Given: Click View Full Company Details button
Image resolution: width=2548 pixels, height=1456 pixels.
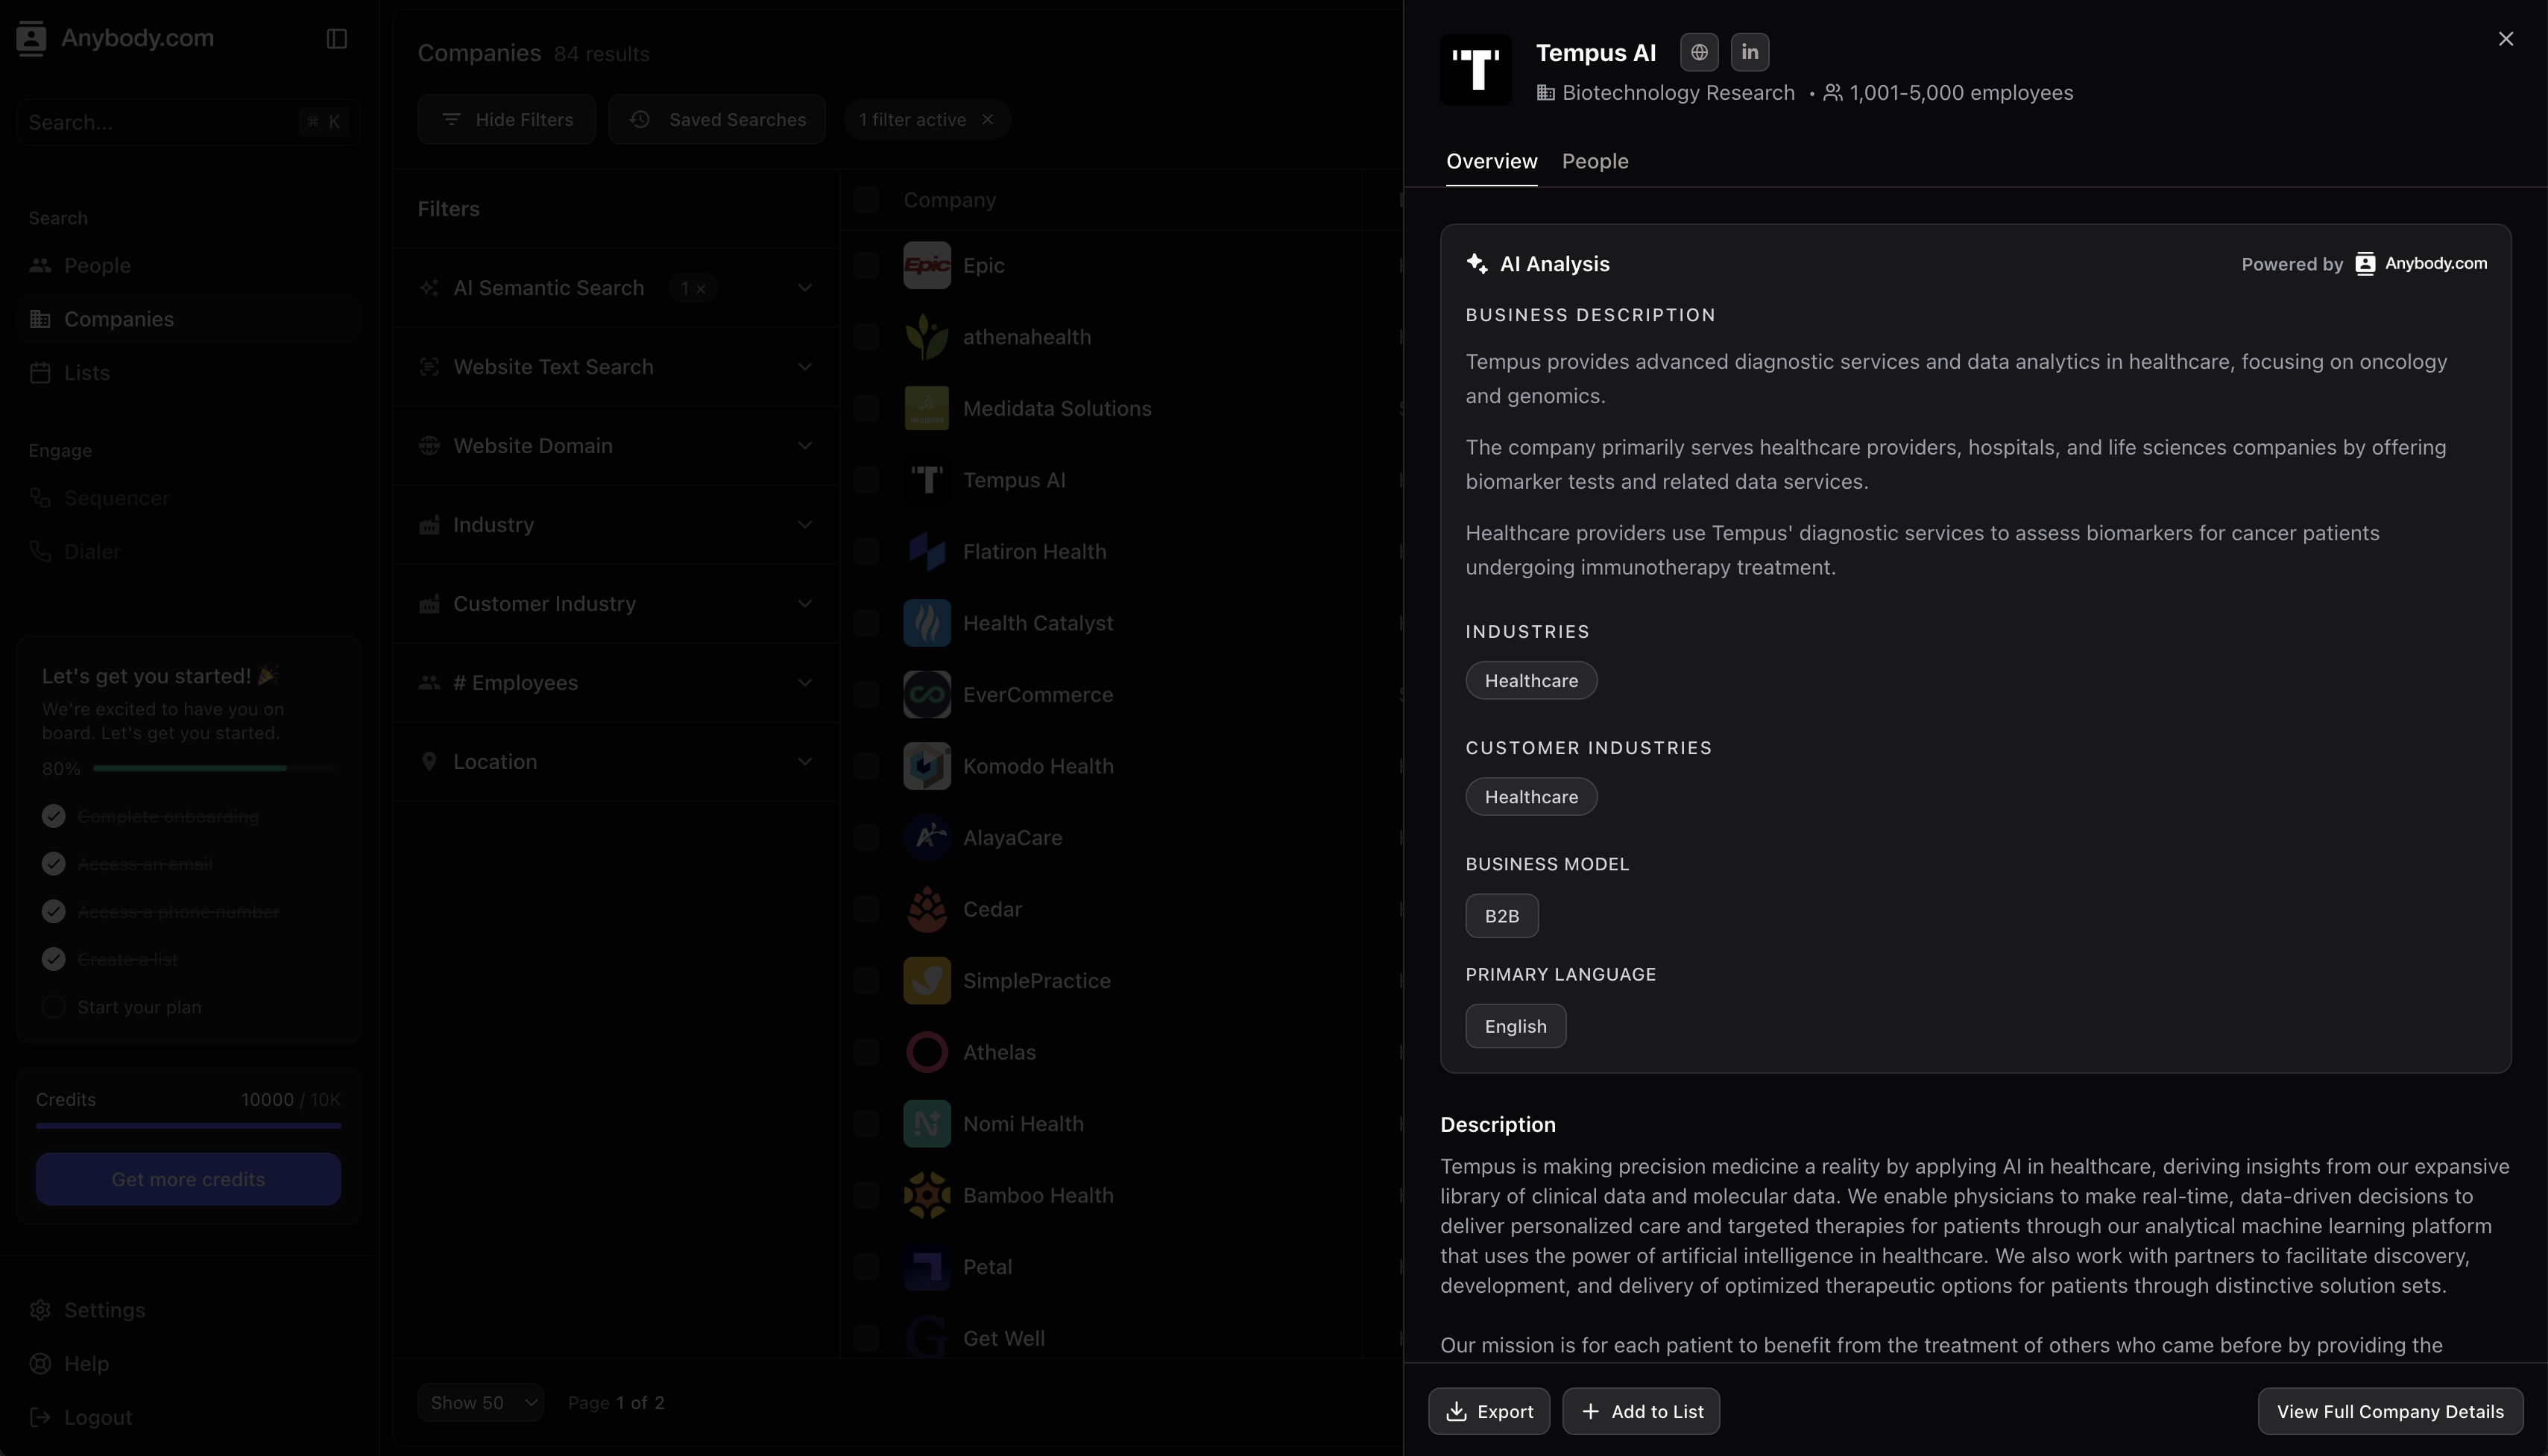Looking at the screenshot, I should pos(2390,1411).
